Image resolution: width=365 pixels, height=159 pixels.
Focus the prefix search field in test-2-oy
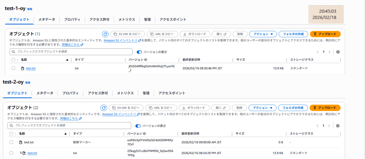tap(71, 125)
